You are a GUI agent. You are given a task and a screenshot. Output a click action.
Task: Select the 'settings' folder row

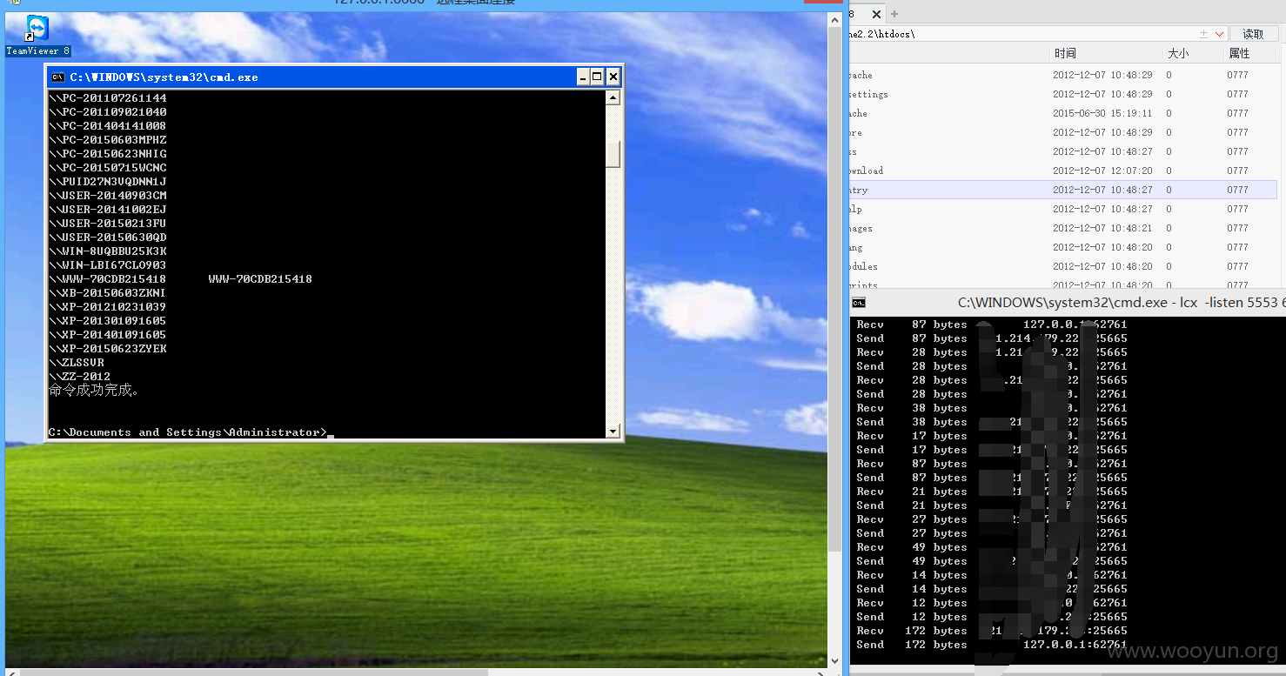1063,94
